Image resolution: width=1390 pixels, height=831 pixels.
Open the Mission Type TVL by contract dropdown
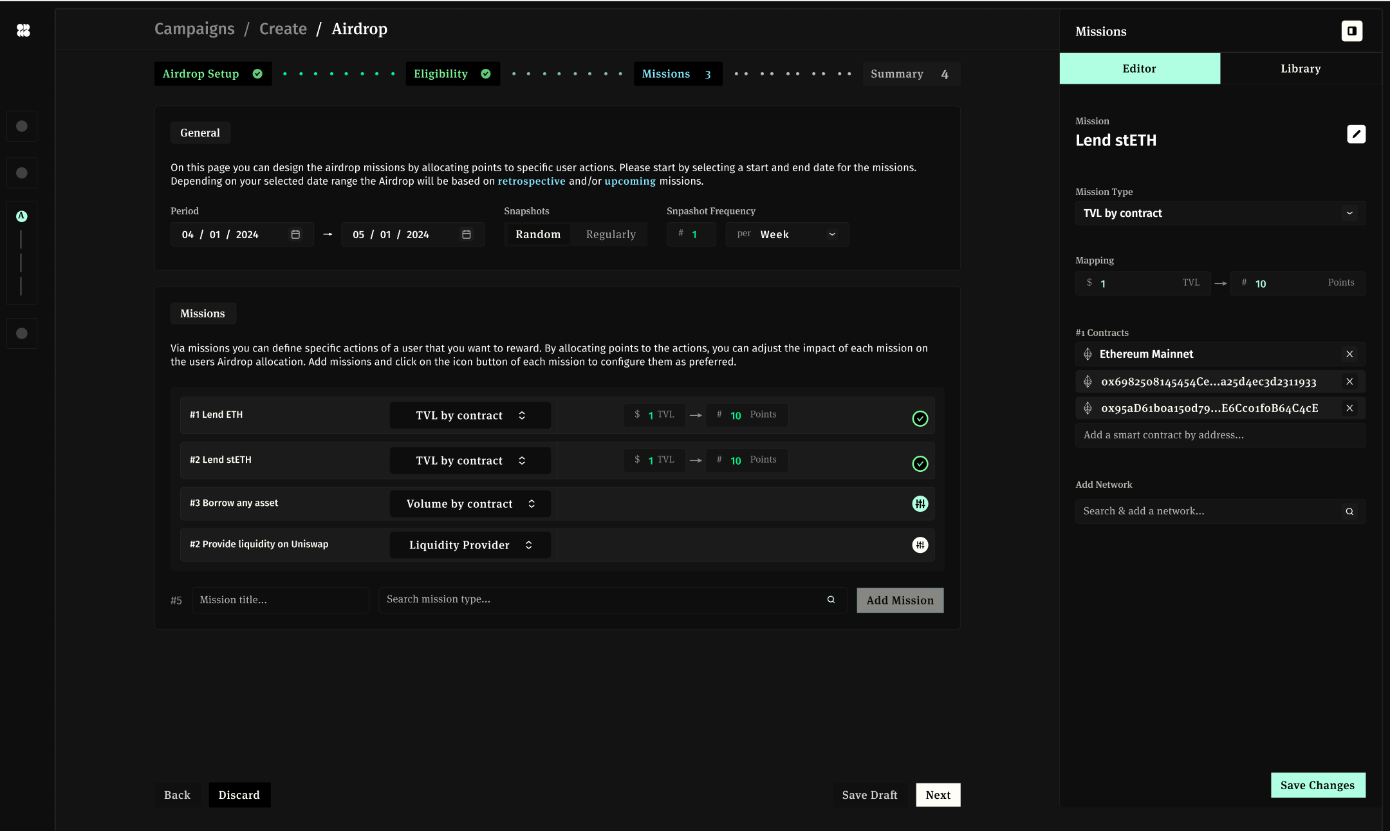tap(1219, 213)
